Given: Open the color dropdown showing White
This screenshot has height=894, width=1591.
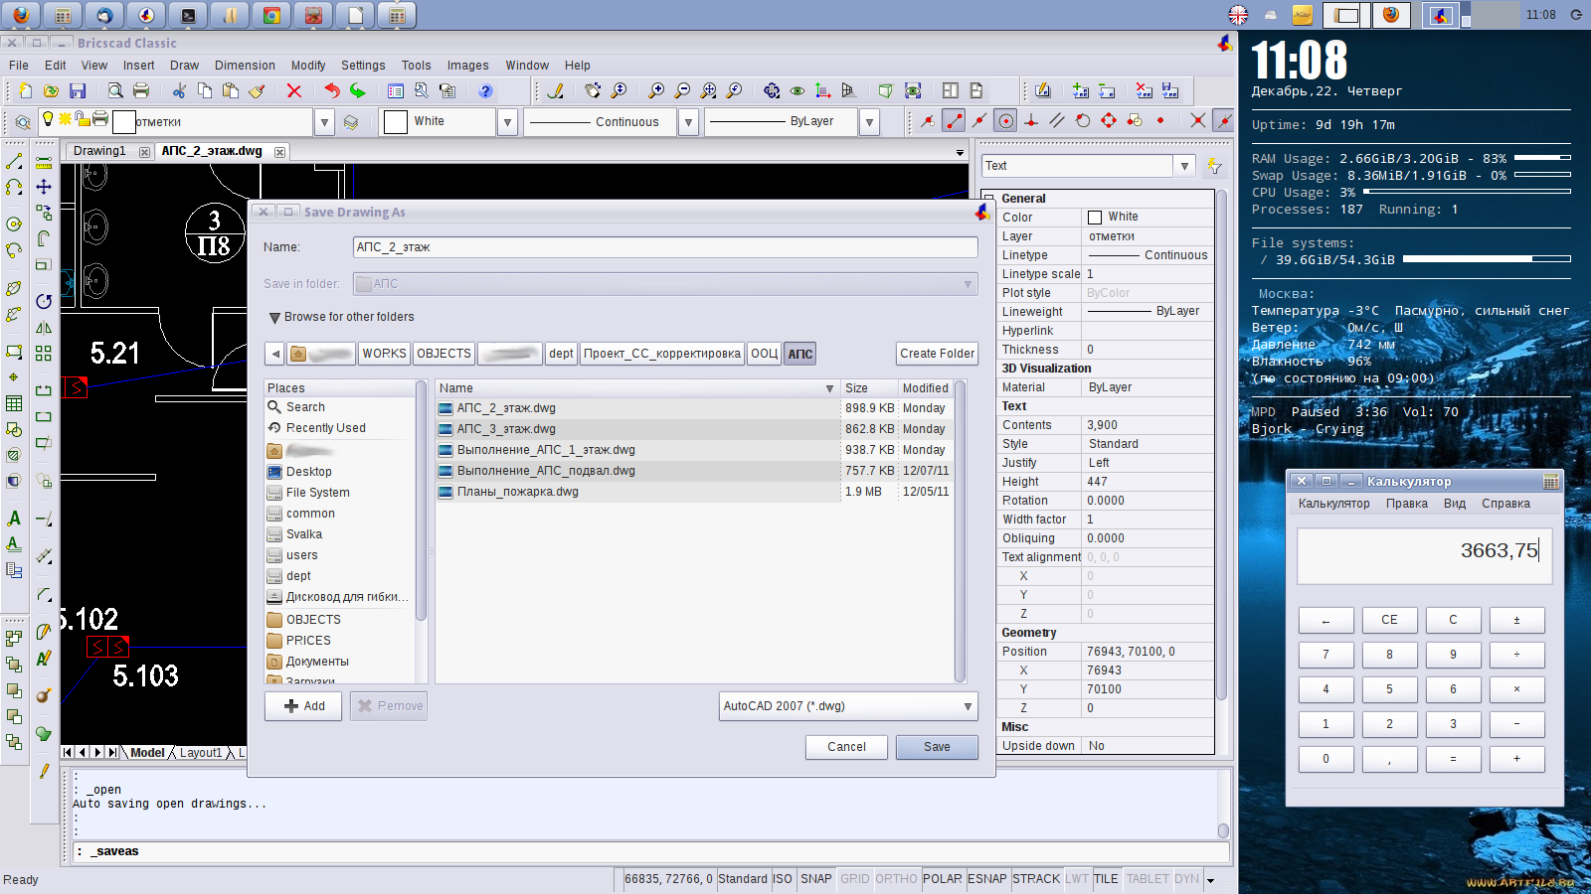Looking at the screenshot, I should pos(507,122).
